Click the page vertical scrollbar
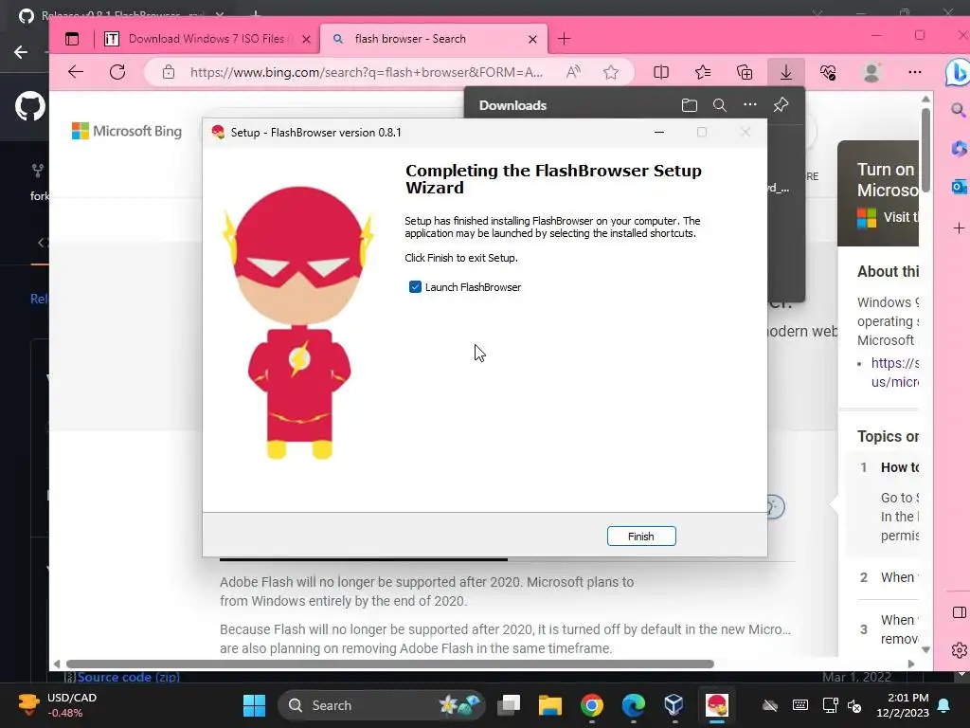970x728 pixels. pos(925,151)
